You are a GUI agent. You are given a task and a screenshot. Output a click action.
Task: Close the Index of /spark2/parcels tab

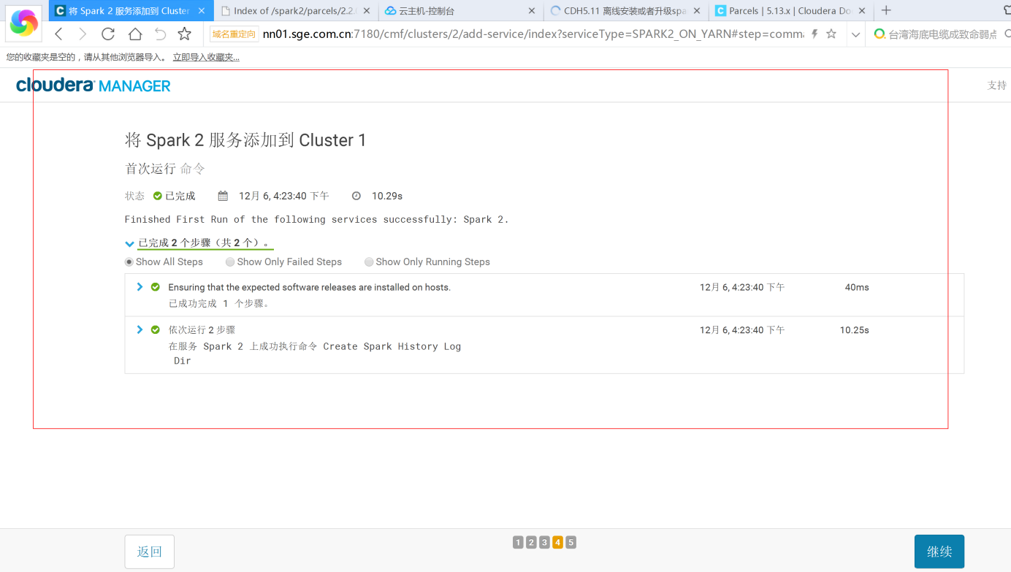point(367,11)
